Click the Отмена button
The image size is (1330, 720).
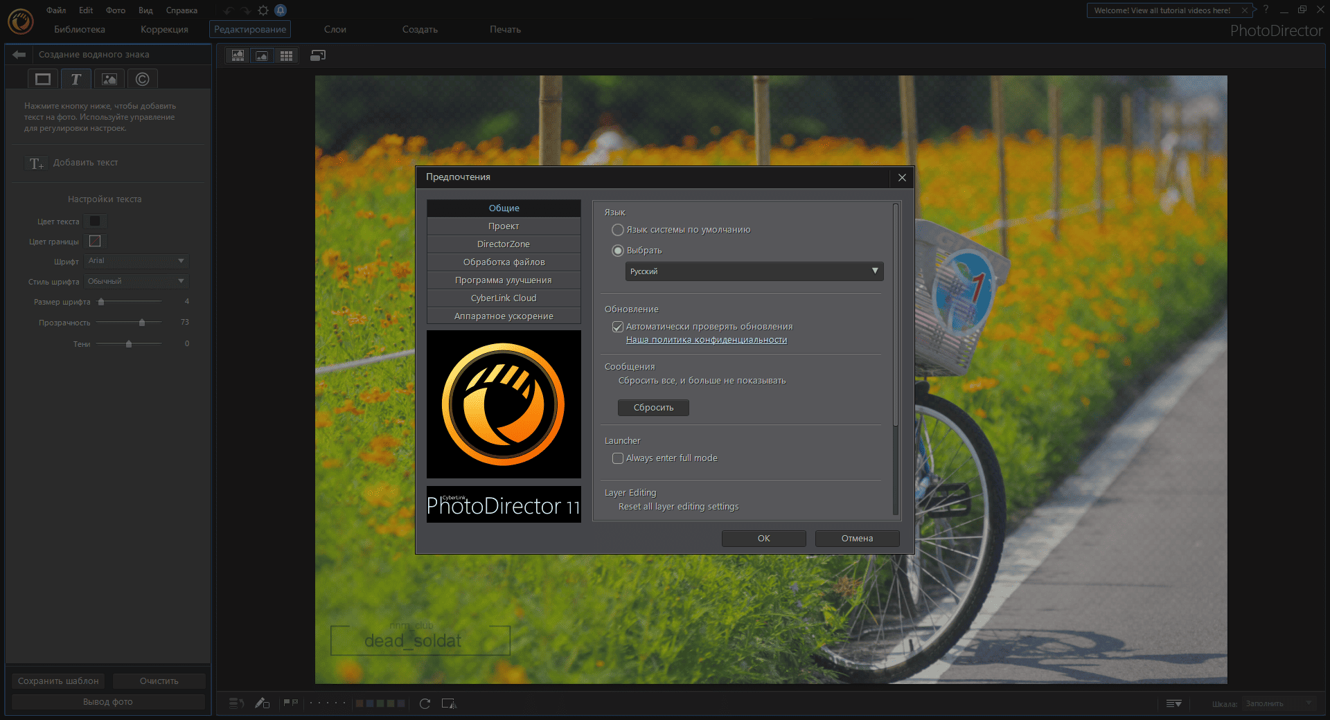click(x=858, y=539)
